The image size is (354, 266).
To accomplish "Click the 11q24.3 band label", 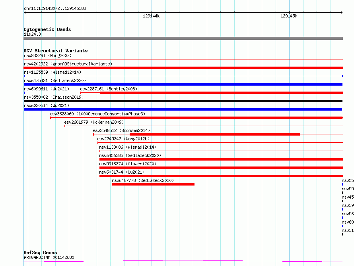I will pos(32,34).
